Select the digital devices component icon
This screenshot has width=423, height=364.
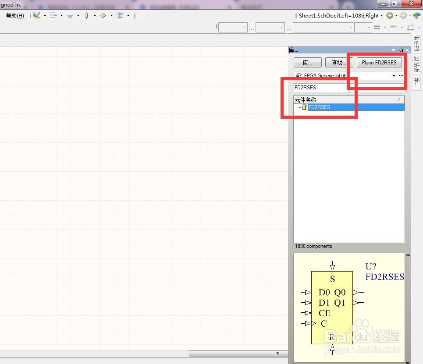coord(86,15)
